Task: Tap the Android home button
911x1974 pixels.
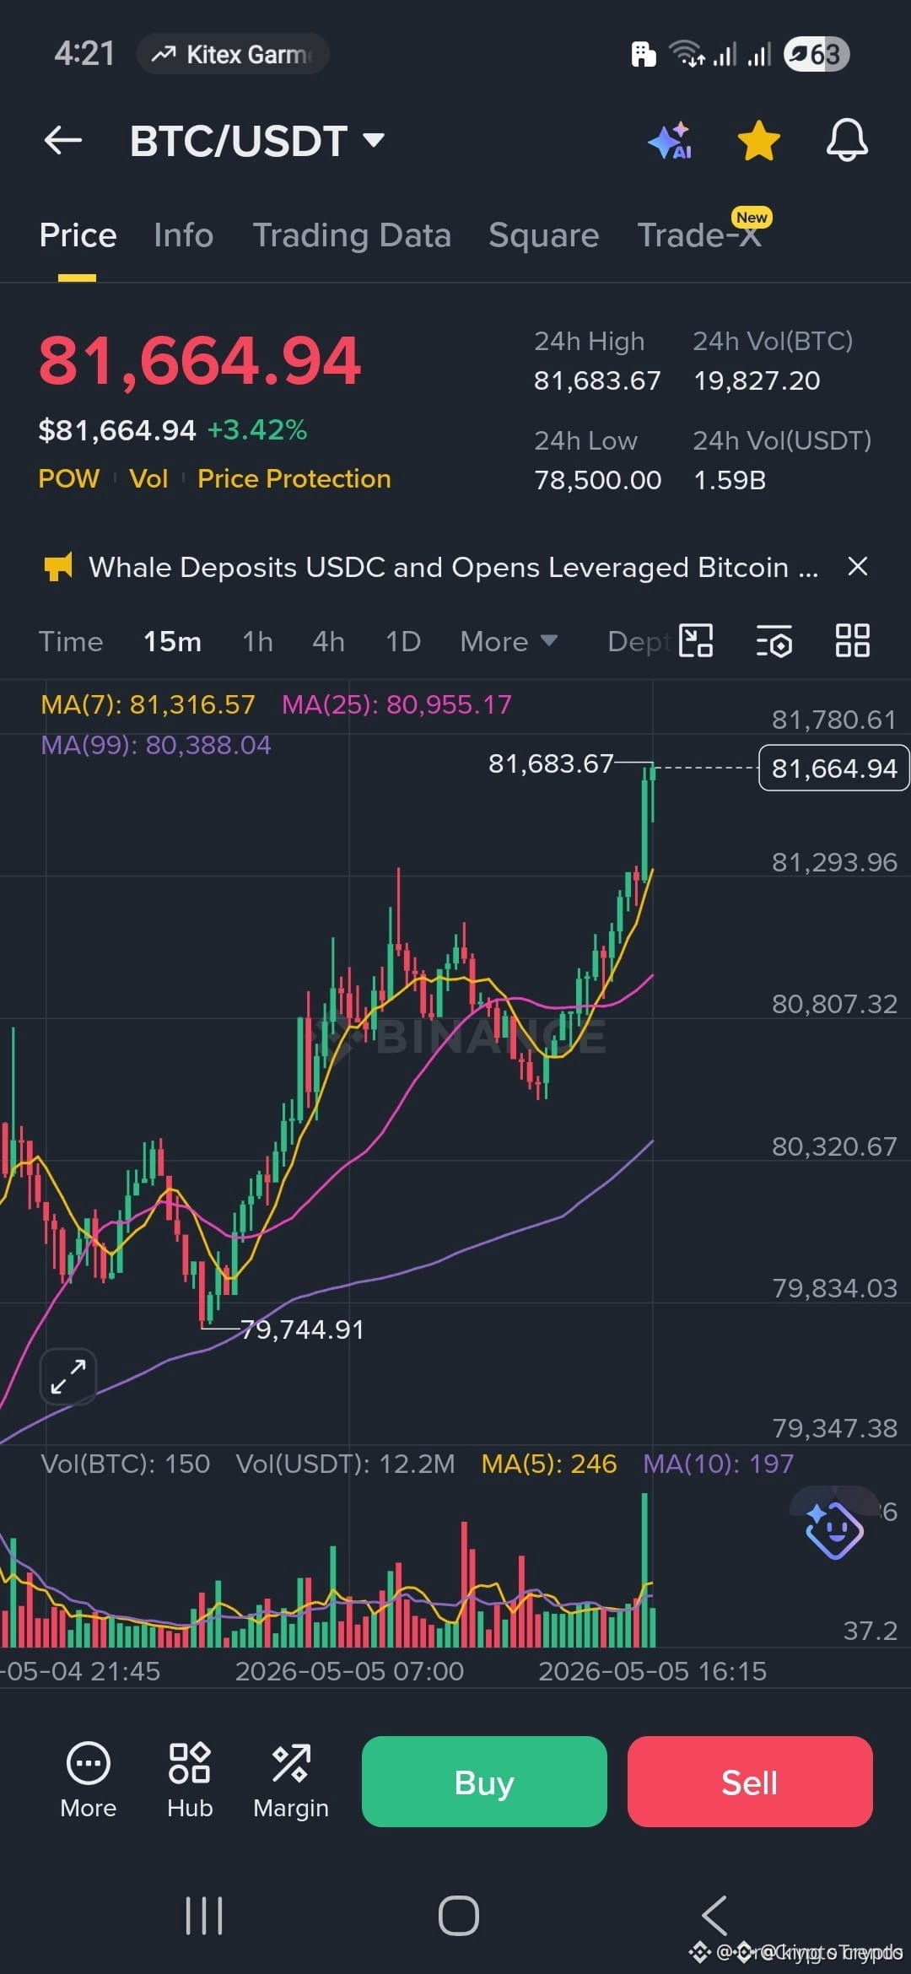Action: [x=459, y=1915]
